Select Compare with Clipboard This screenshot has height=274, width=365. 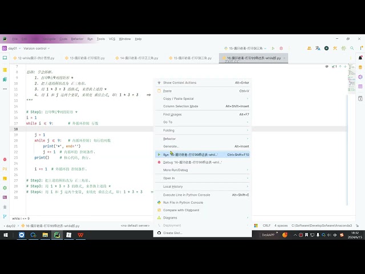coord(202,210)
